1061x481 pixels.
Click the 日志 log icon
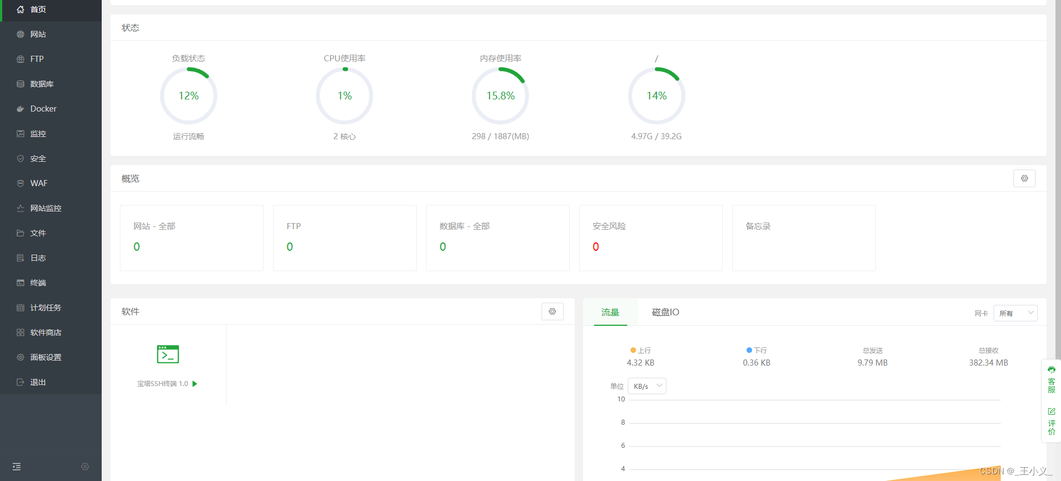(x=20, y=258)
